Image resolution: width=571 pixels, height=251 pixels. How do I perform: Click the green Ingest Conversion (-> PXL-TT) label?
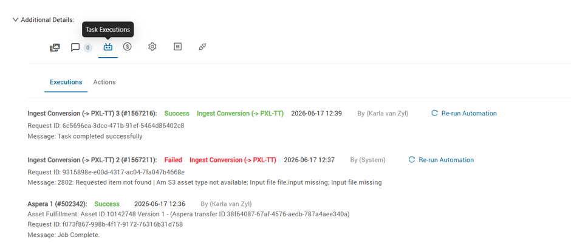240,113
